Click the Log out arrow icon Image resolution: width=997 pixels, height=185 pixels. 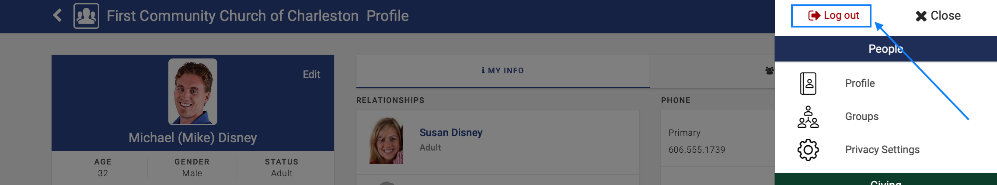coord(814,16)
